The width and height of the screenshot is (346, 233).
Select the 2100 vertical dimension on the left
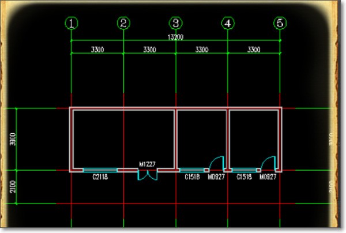coord(13,187)
